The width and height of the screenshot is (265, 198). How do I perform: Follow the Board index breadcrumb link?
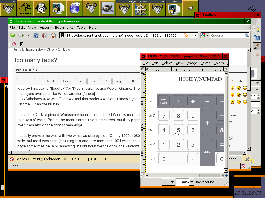[x=35, y=49]
